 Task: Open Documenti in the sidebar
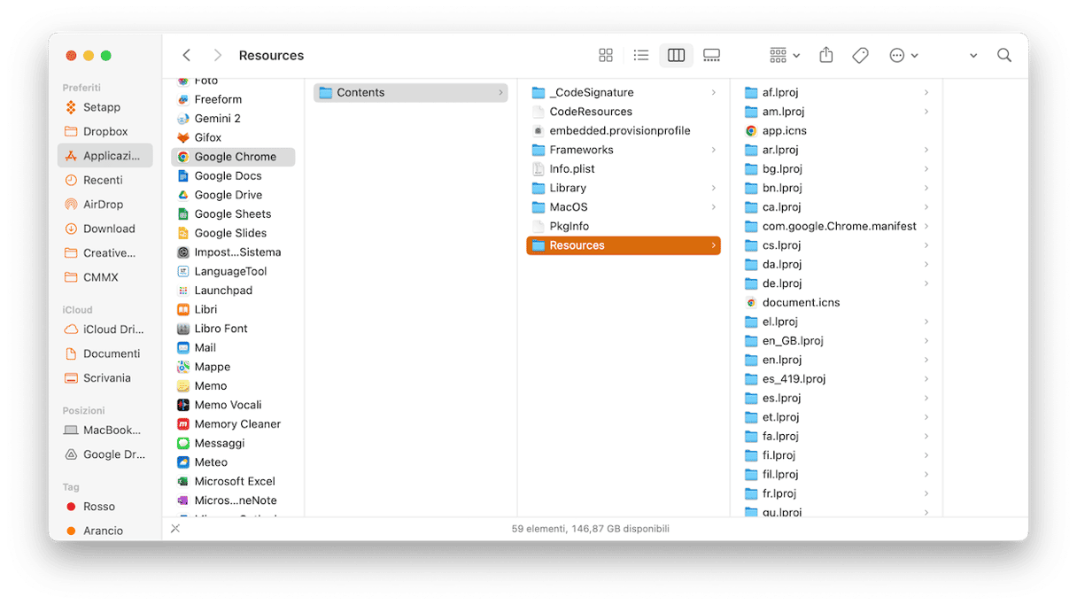(x=105, y=353)
